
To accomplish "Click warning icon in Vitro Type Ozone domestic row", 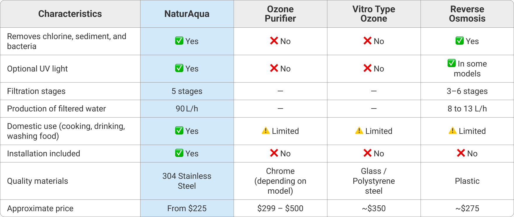I will click(x=359, y=131).
